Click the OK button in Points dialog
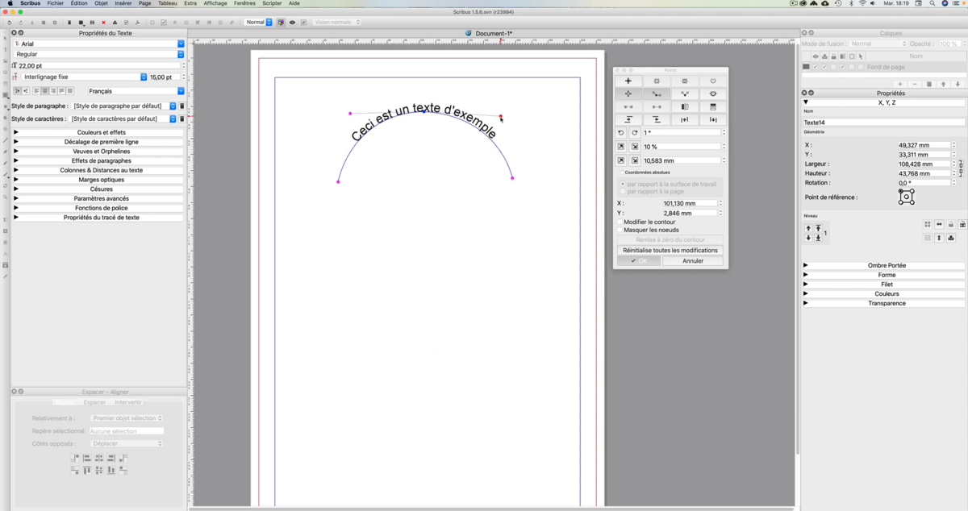The height and width of the screenshot is (511, 968). (639, 261)
